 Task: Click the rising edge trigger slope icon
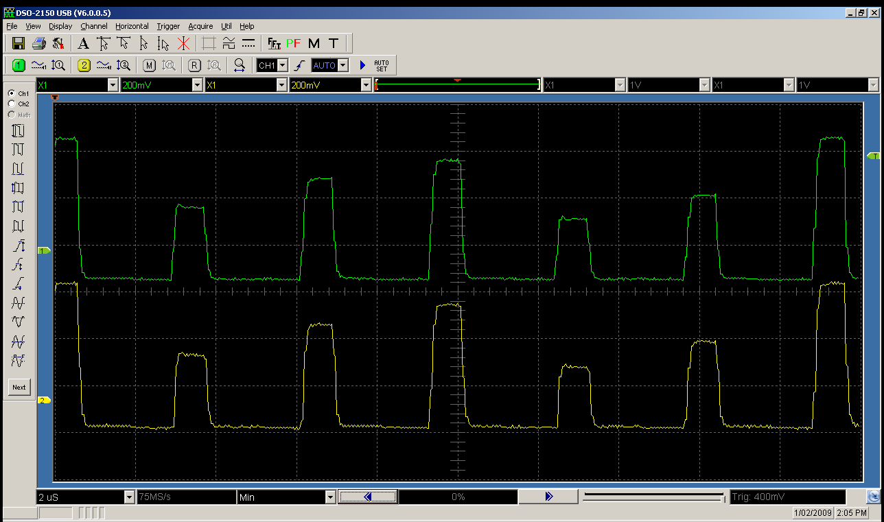click(299, 65)
